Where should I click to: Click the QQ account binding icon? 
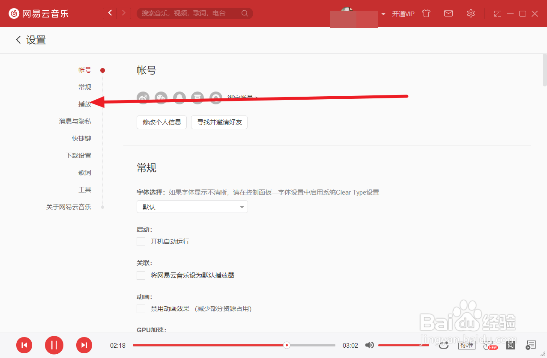click(x=179, y=98)
